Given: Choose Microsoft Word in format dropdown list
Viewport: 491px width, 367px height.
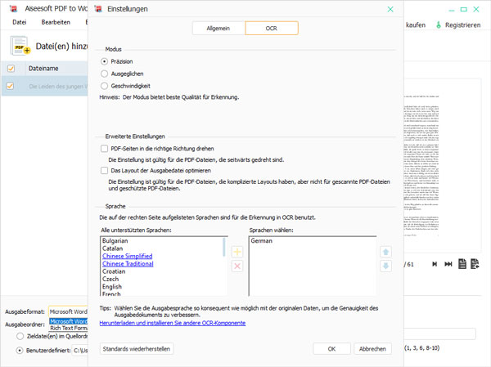Looking at the screenshot, I should click(x=69, y=321).
